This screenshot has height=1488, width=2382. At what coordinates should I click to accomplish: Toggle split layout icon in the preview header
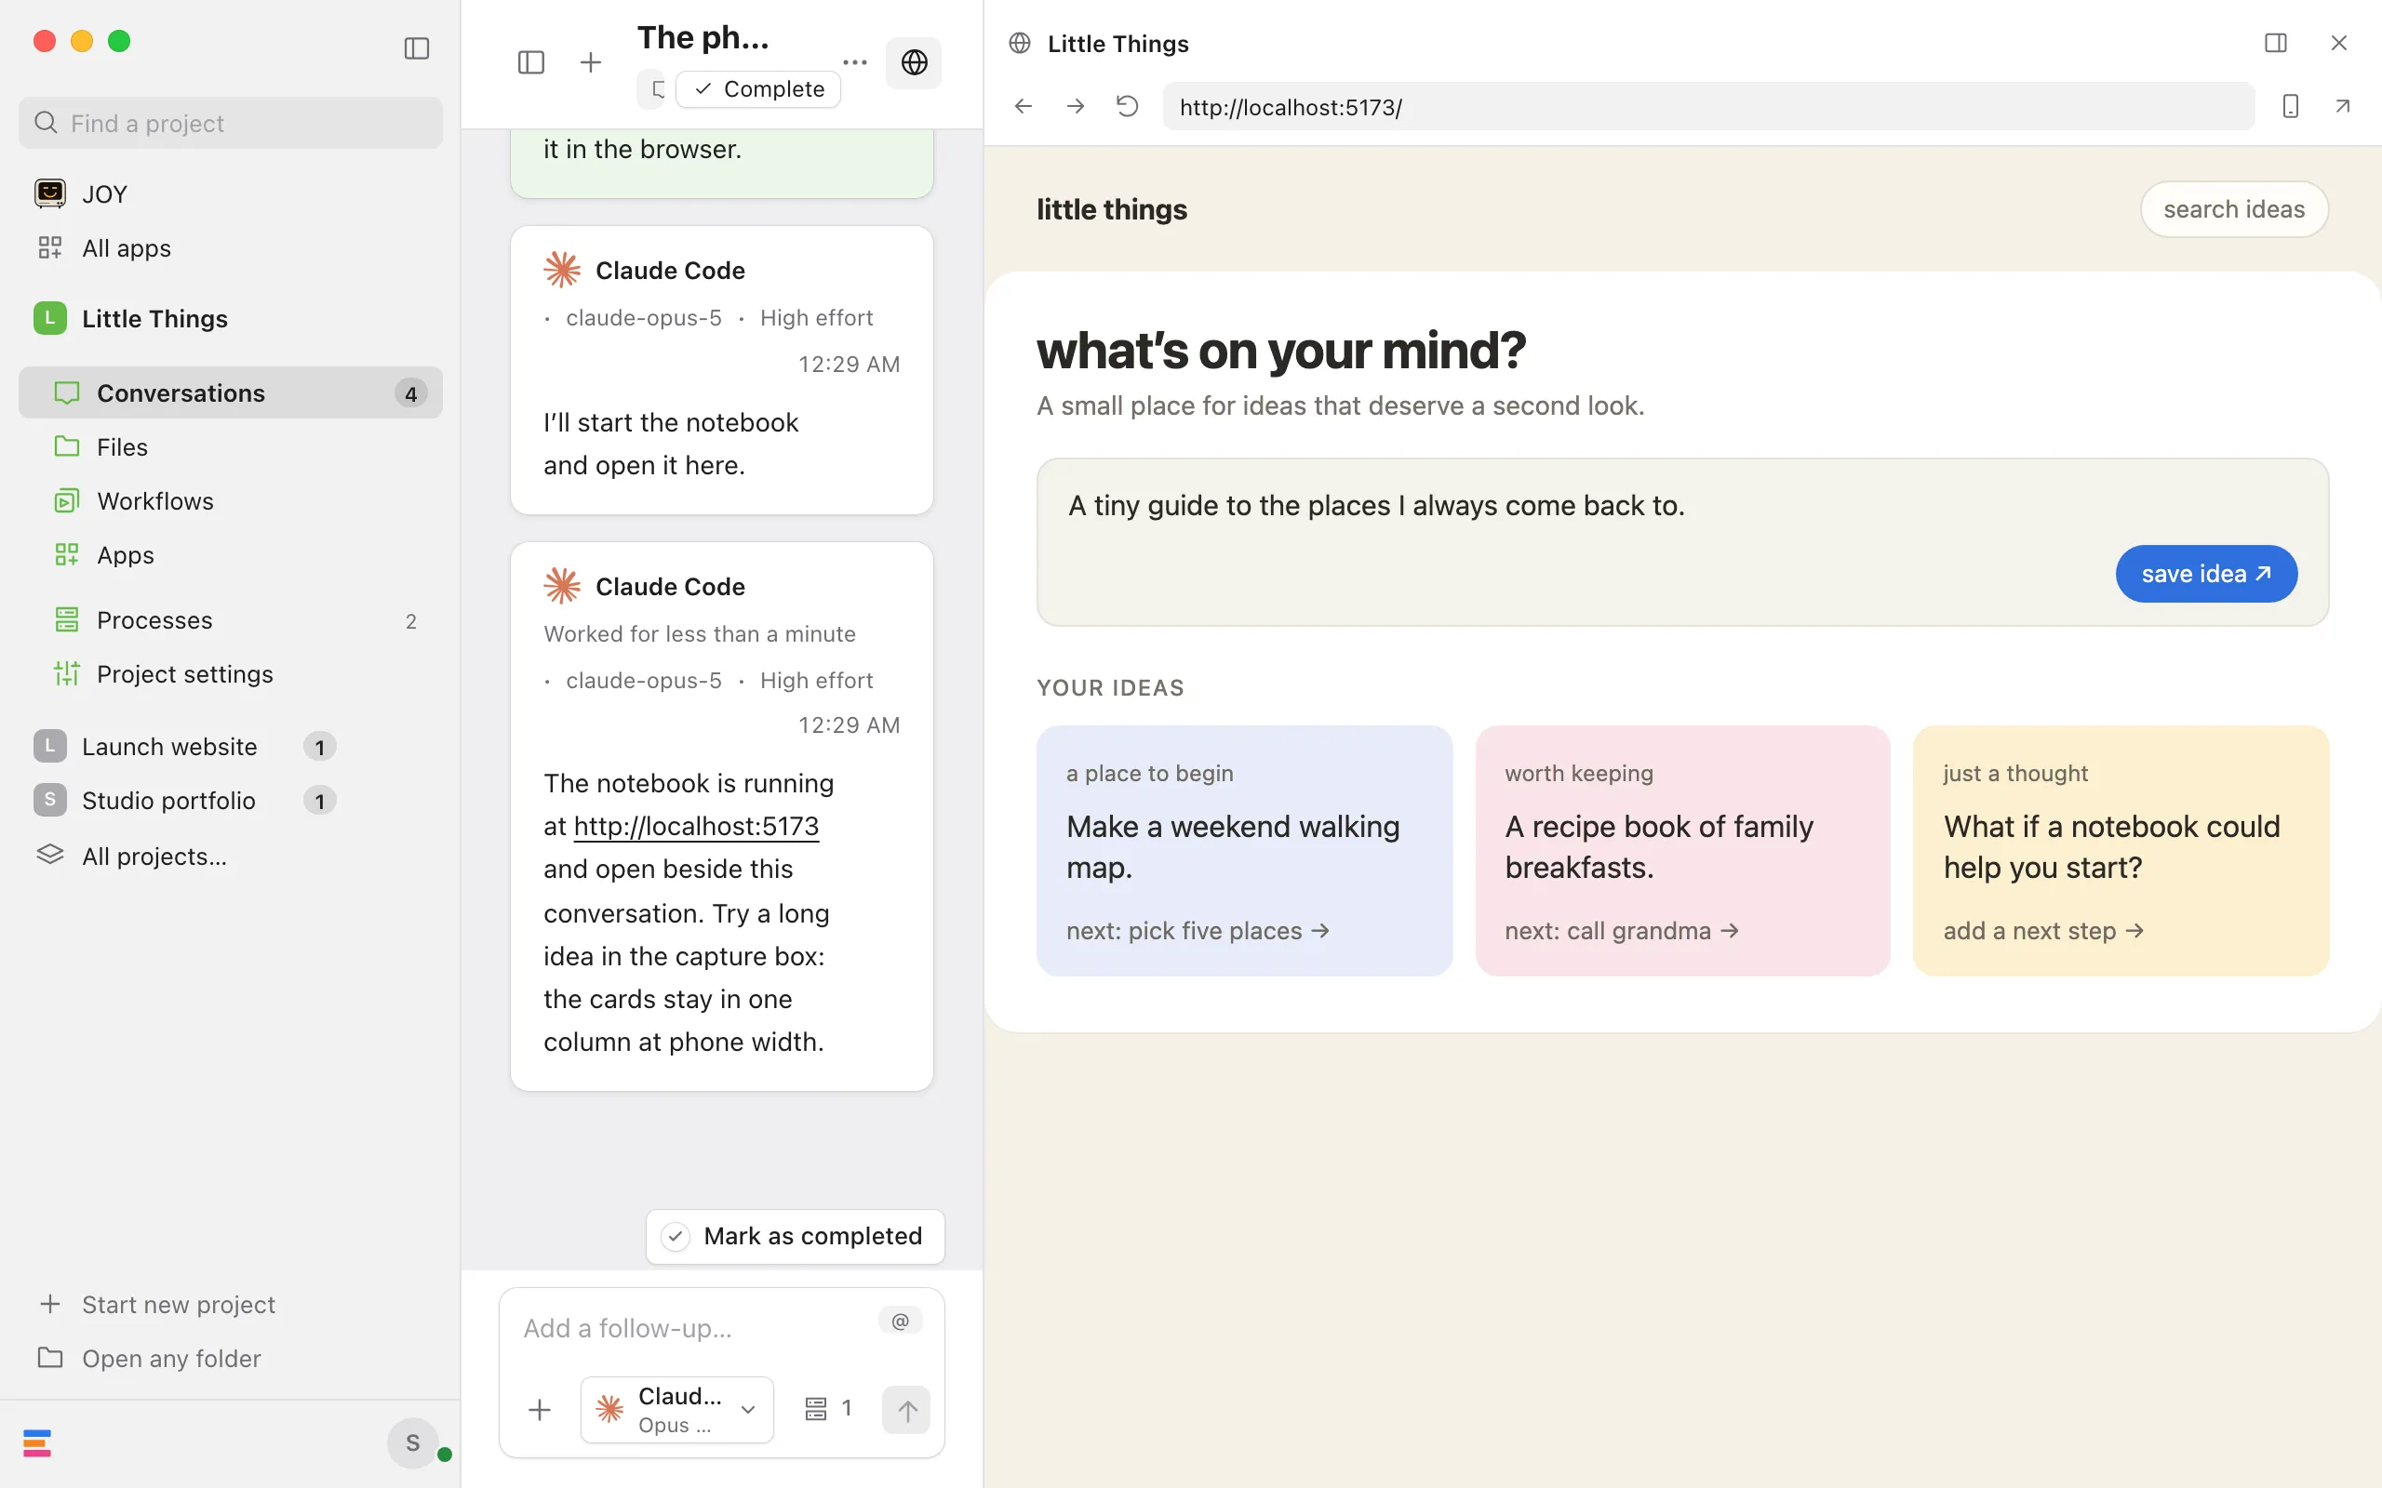pyautogui.click(x=2276, y=44)
